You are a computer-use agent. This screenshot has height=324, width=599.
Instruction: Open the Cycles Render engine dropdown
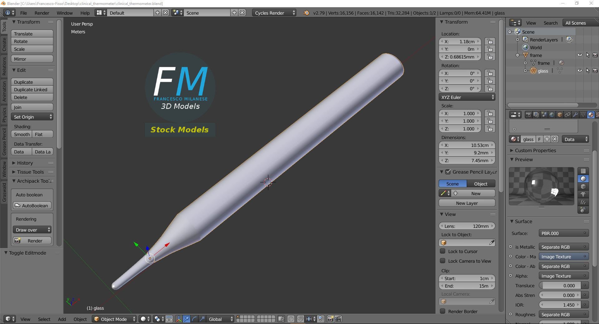click(274, 13)
